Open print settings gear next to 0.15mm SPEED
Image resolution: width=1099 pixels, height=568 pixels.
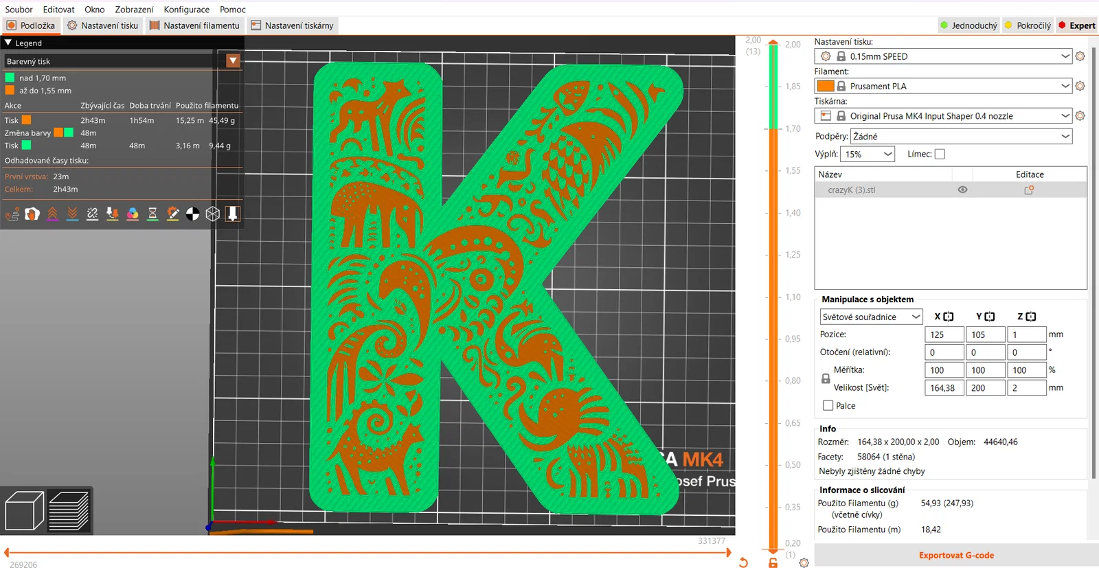[1080, 56]
